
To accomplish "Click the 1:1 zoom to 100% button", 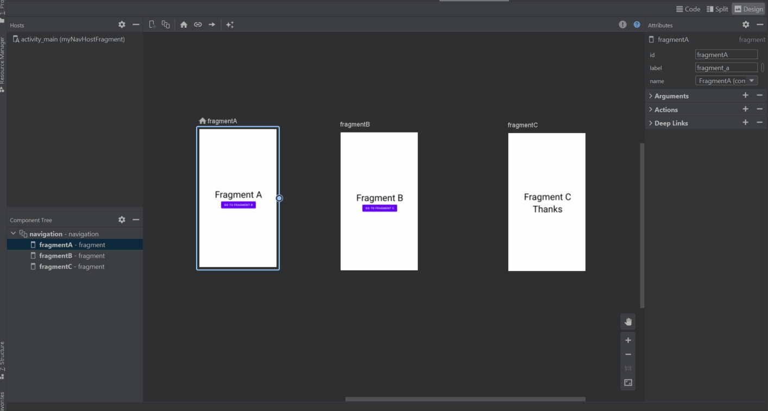I will tap(628, 369).
